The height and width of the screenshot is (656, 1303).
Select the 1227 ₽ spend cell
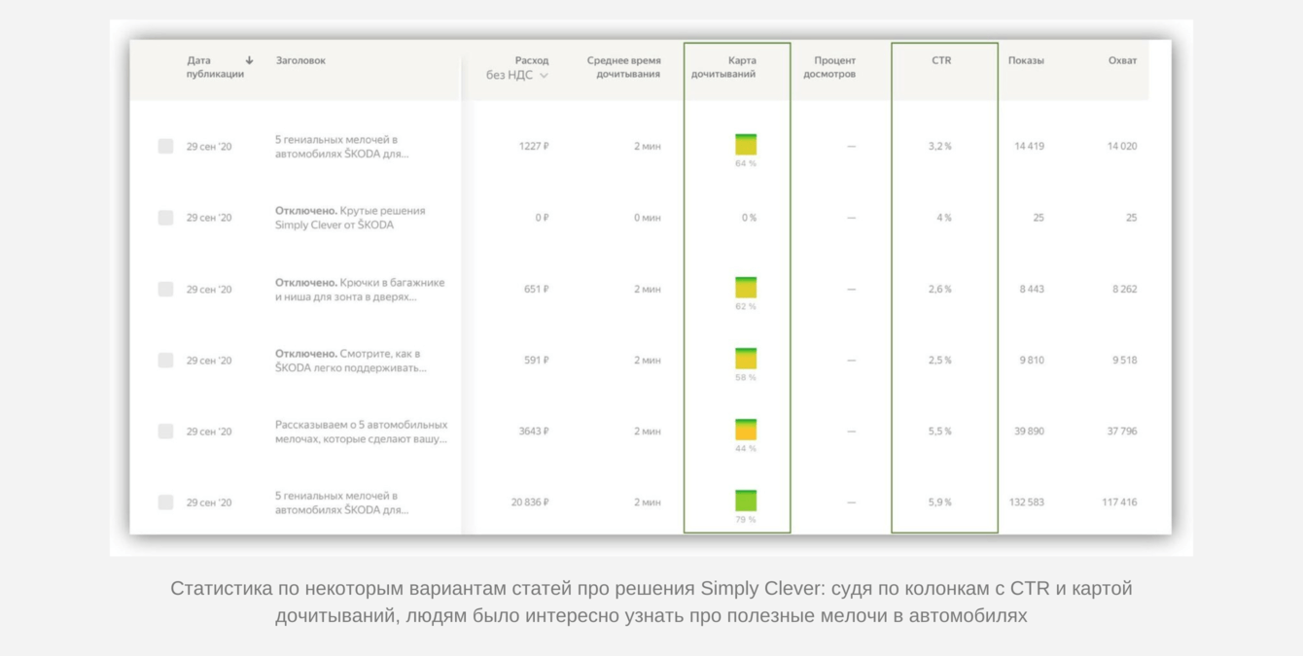533,146
